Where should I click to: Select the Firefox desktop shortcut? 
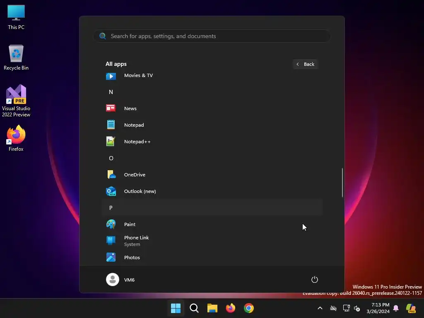16,138
